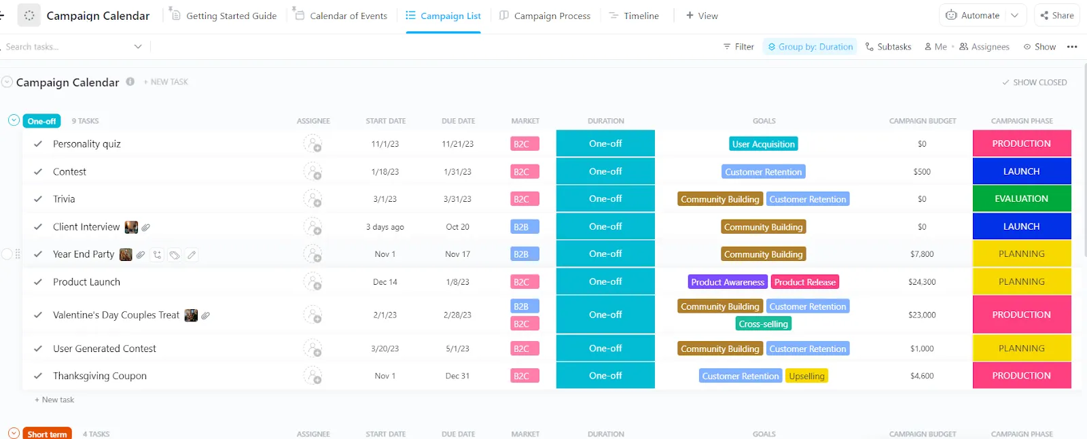This screenshot has width=1087, height=439.
Task: Click the + New task link
Action: 54,400
